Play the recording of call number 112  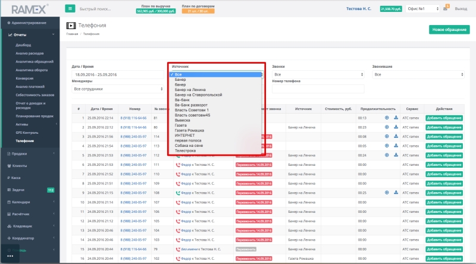pyautogui.click(x=387, y=155)
